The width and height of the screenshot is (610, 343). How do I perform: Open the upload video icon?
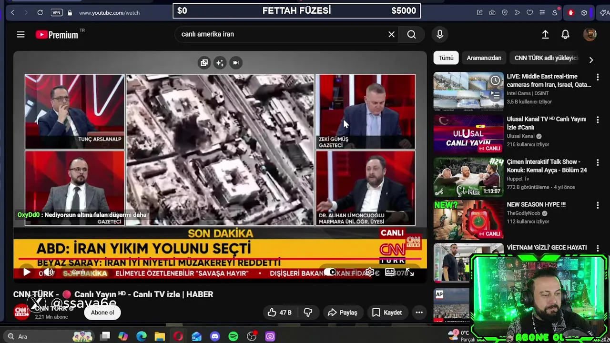click(x=545, y=34)
